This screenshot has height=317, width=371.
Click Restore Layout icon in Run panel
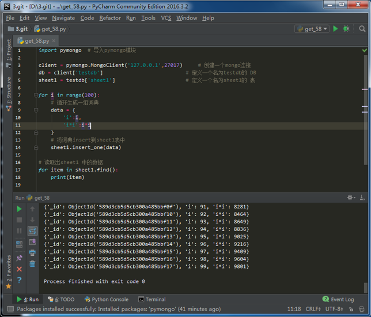tap(19, 244)
